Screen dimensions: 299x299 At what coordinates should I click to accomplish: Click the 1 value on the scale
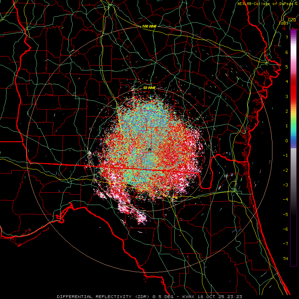tap(287, 126)
